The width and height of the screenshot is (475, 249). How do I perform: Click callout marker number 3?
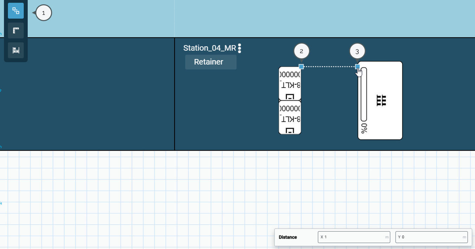pos(357,51)
